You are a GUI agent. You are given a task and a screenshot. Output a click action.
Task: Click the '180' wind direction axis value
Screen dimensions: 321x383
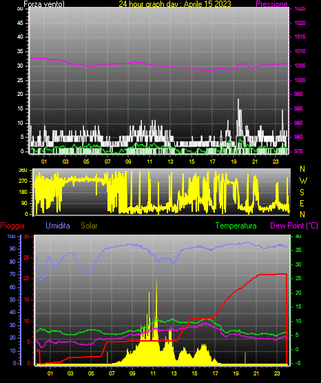pos(23,192)
